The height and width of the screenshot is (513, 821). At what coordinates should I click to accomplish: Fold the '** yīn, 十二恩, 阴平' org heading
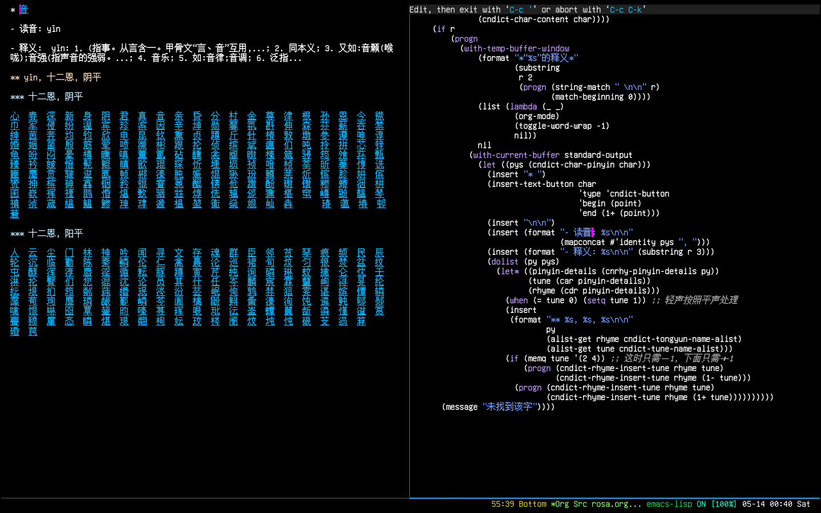click(x=55, y=78)
